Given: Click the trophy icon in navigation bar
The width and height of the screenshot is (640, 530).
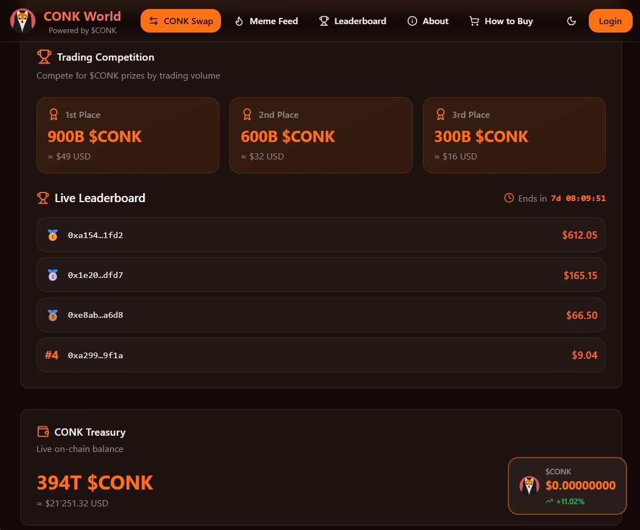Looking at the screenshot, I should (324, 21).
